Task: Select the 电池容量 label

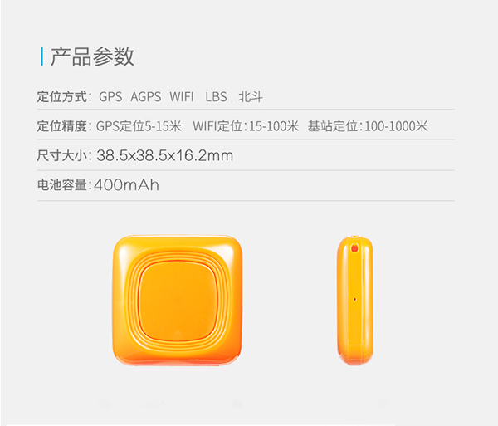Action: [62, 185]
